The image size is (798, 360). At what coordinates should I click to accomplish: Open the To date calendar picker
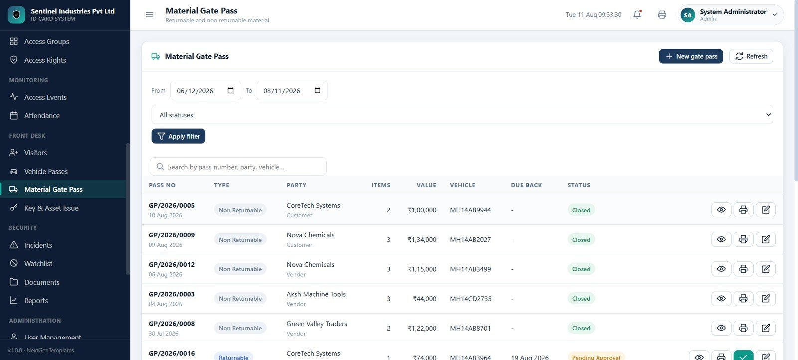(x=317, y=90)
